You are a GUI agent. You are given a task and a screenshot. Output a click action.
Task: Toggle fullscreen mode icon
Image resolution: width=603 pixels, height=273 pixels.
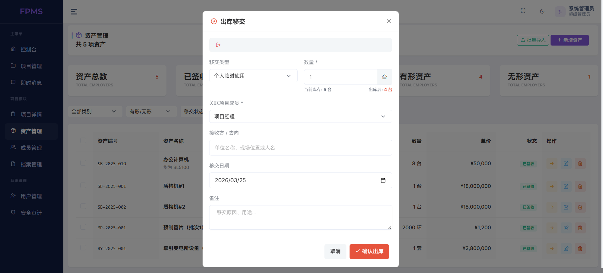pos(523,11)
